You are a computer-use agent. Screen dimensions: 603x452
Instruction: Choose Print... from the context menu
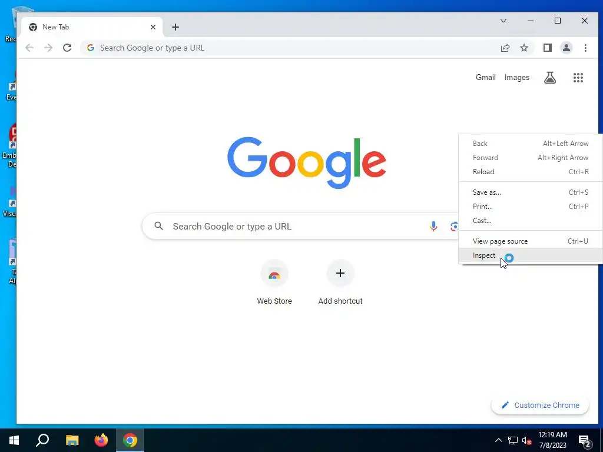(531, 207)
